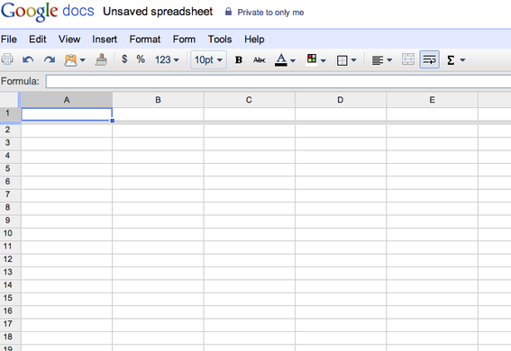Select column B header
The width and height of the screenshot is (511, 351).
(x=158, y=100)
